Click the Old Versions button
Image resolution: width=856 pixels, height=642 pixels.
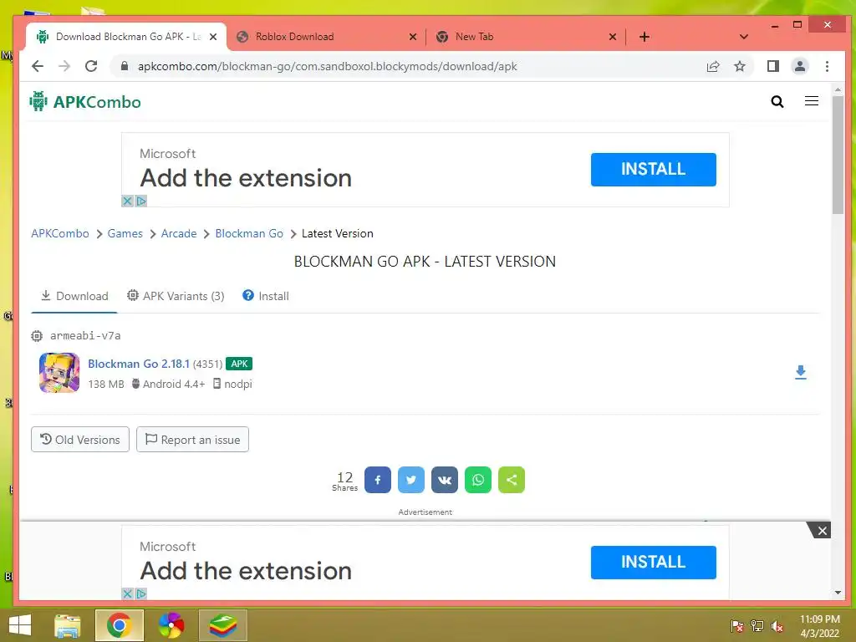[80, 440]
